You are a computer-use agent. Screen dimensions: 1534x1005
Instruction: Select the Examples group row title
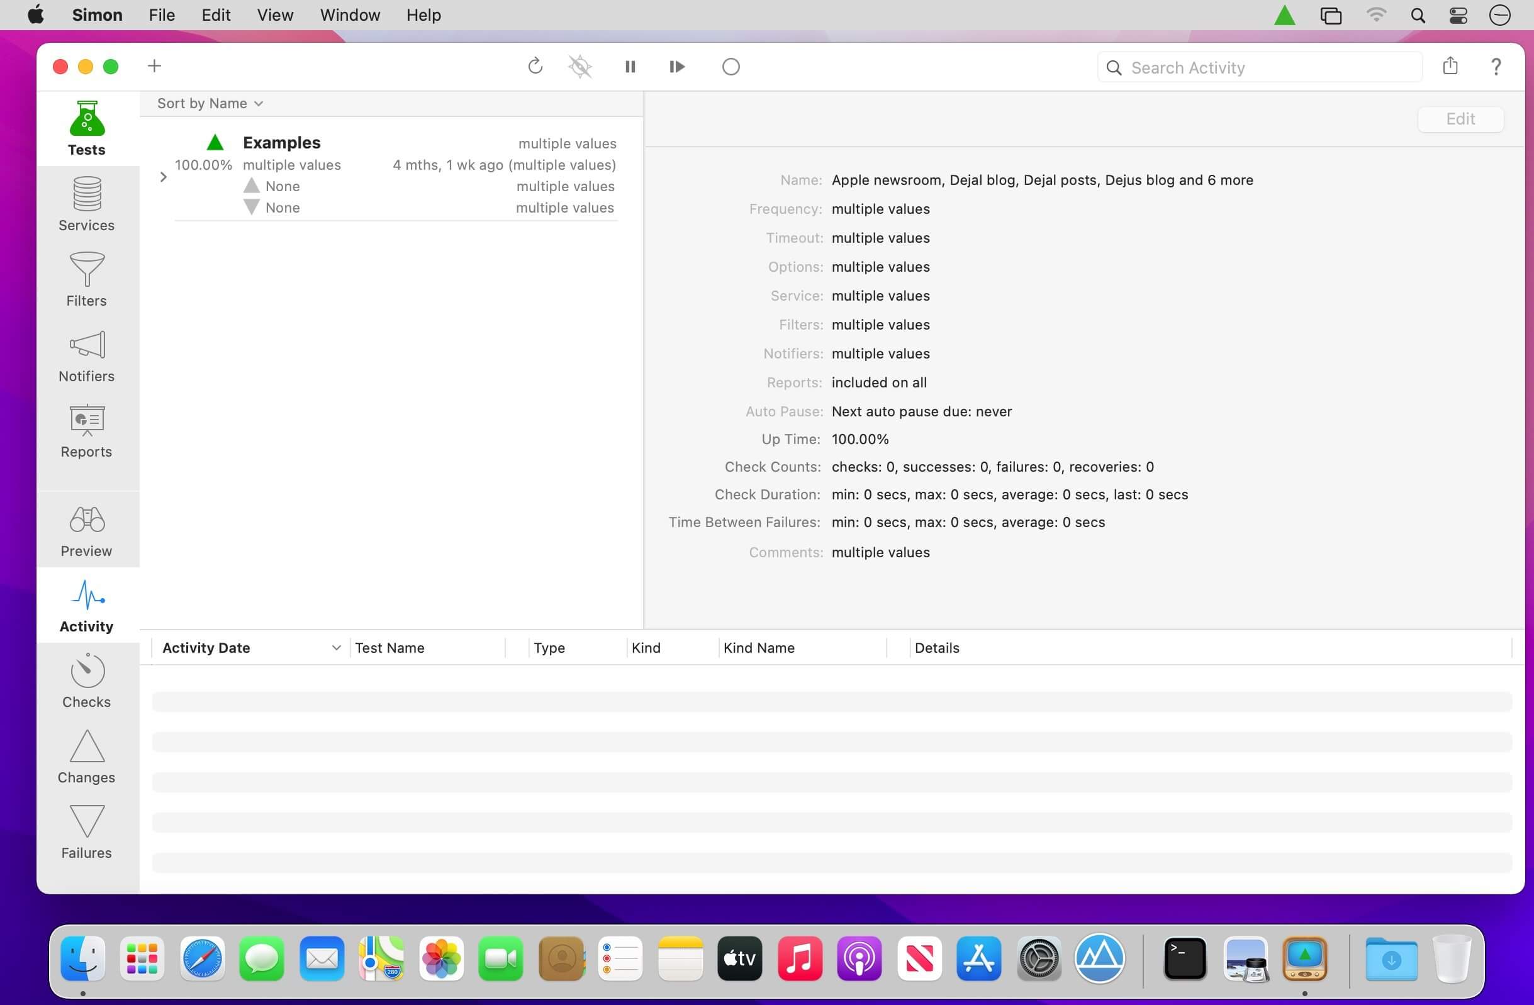coord(282,142)
